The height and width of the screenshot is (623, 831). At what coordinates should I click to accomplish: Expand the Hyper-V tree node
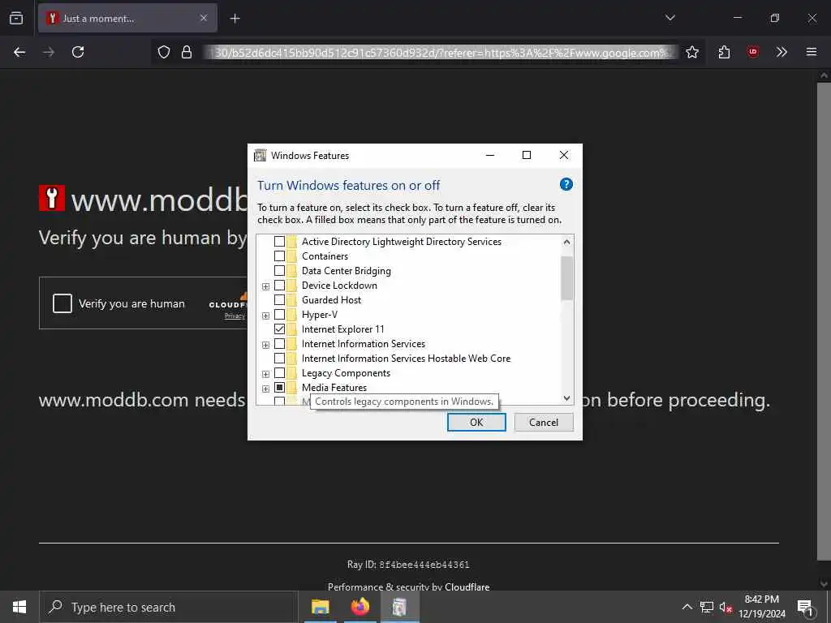[266, 316]
